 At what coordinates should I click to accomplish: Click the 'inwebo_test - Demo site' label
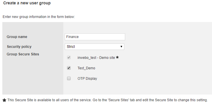tap(96, 58)
